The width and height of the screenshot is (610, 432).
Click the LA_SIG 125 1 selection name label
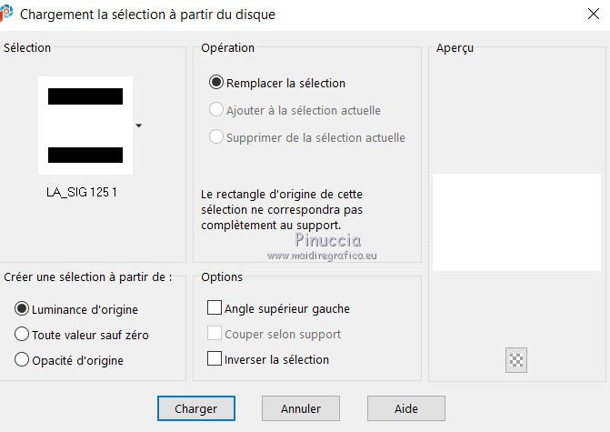pyautogui.click(x=82, y=192)
